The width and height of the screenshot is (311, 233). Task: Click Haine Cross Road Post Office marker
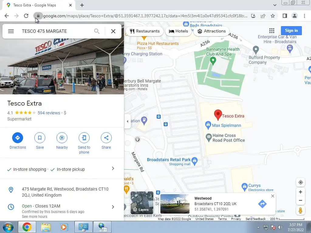[x=209, y=137]
